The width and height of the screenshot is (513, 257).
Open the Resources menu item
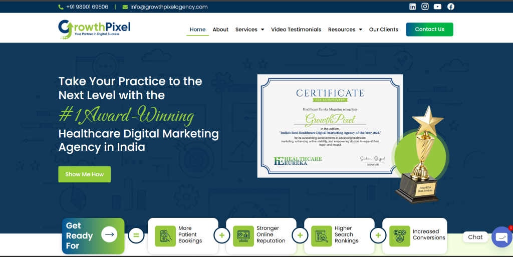click(342, 30)
